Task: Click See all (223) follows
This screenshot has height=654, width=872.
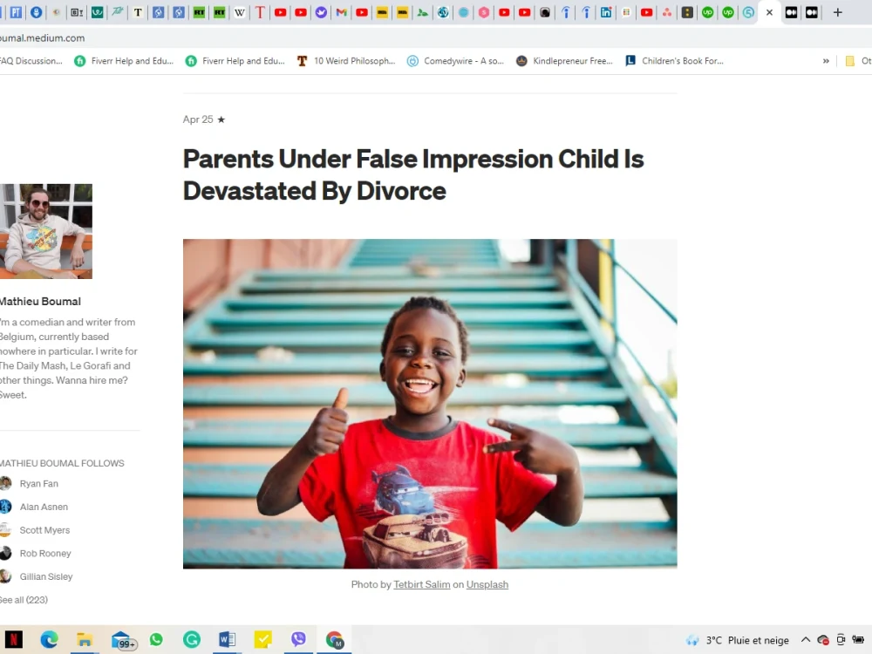Action: tap(24, 600)
